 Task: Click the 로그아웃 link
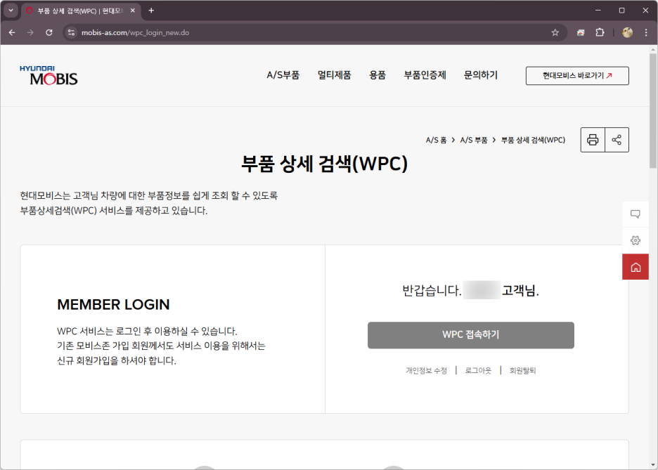(478, 371)
